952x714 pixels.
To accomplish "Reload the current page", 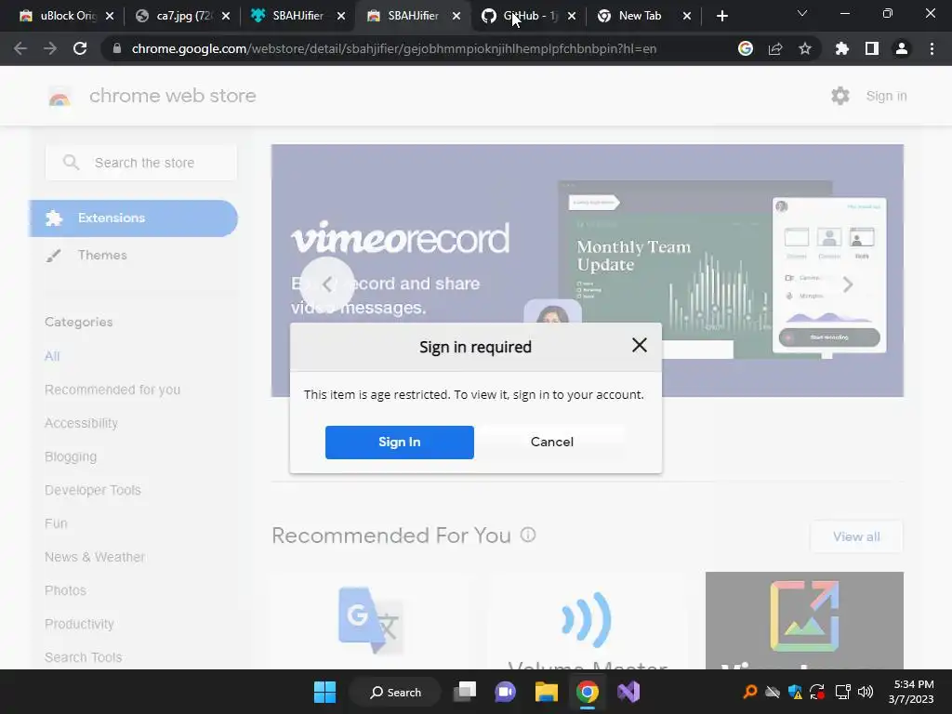I will coord(80,48).
